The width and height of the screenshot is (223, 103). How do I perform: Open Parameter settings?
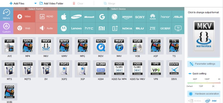point(204,64)
